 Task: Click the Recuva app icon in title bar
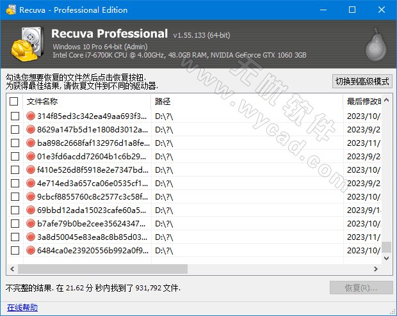11,10
